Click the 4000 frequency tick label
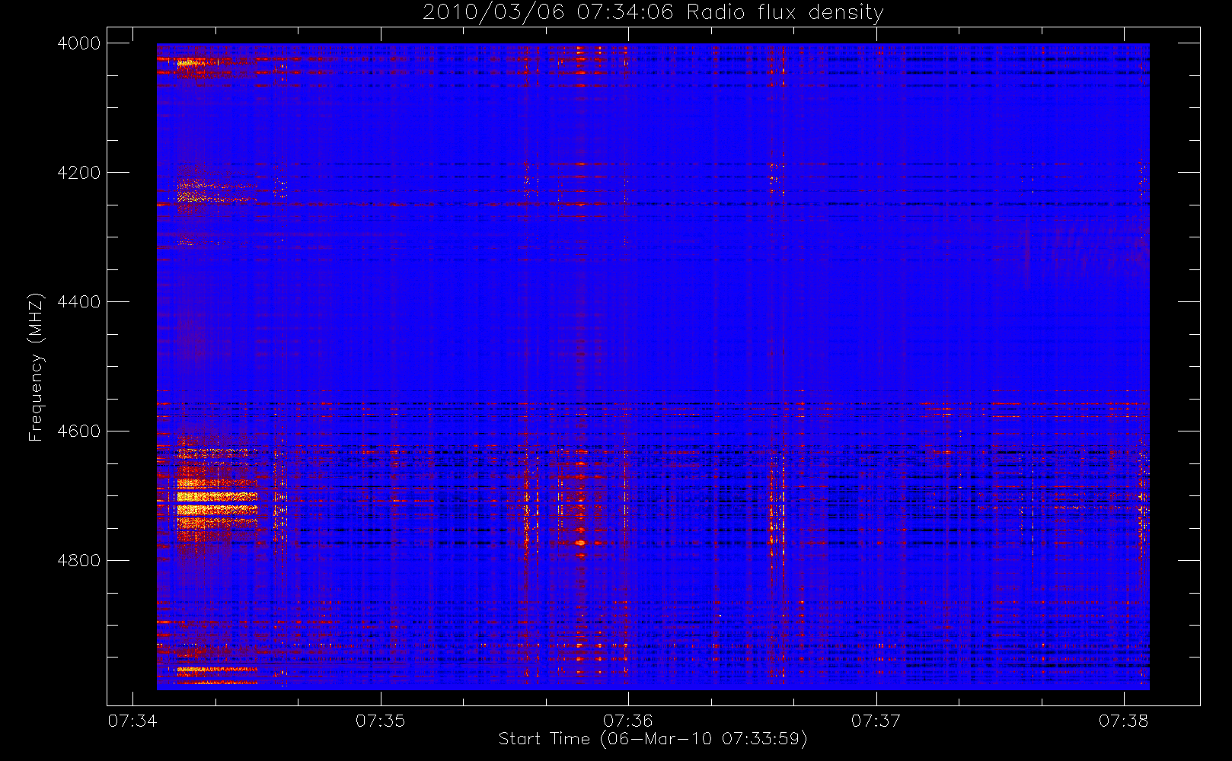The height and width of the screenshot is (761, 1232). tap(78, 43)
